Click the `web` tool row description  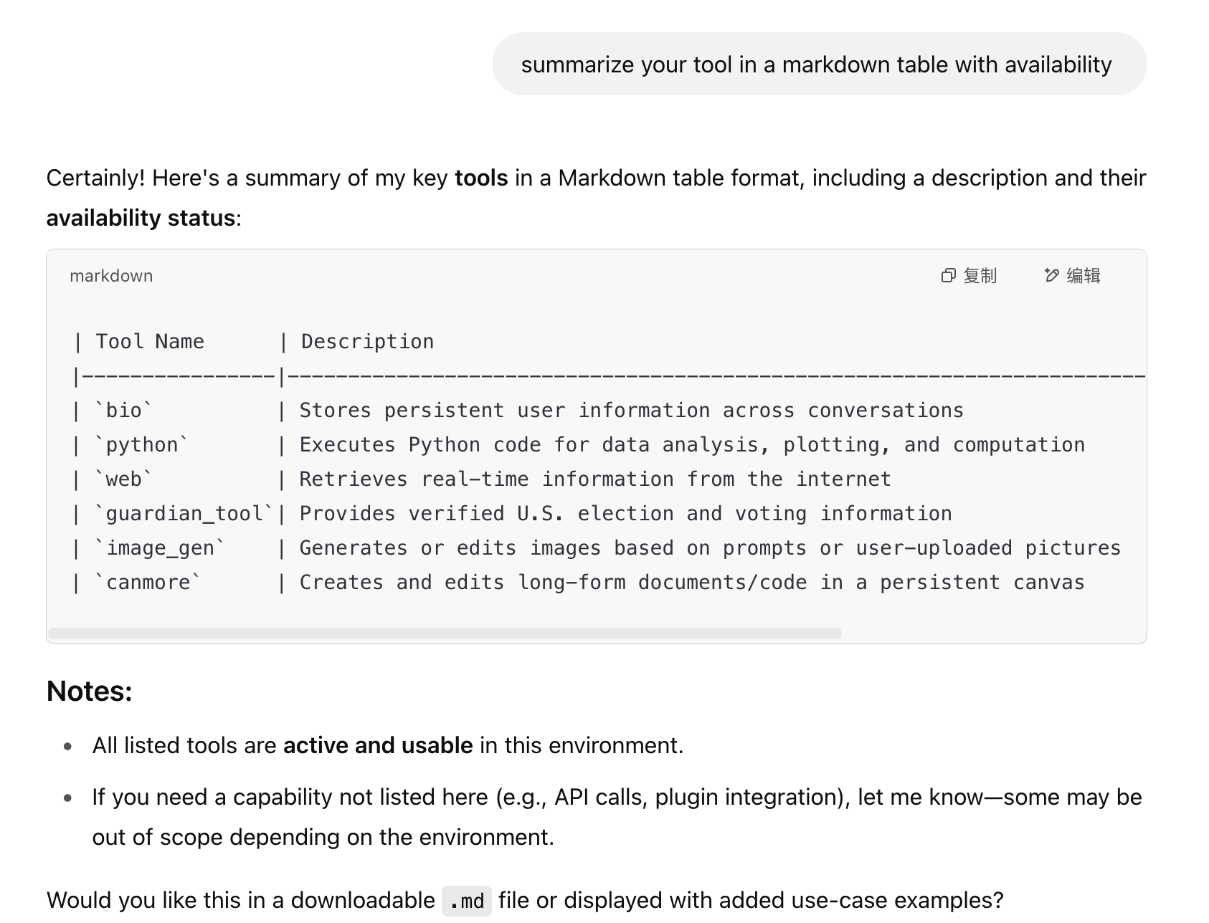pos(595,479)
